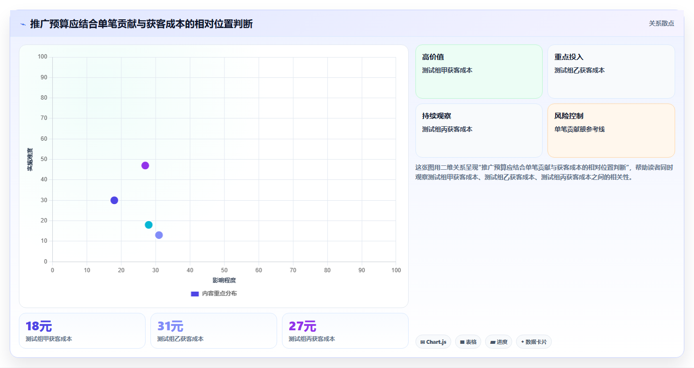
Task: Click the dashboard title heading text
Action: coord(141,24)
